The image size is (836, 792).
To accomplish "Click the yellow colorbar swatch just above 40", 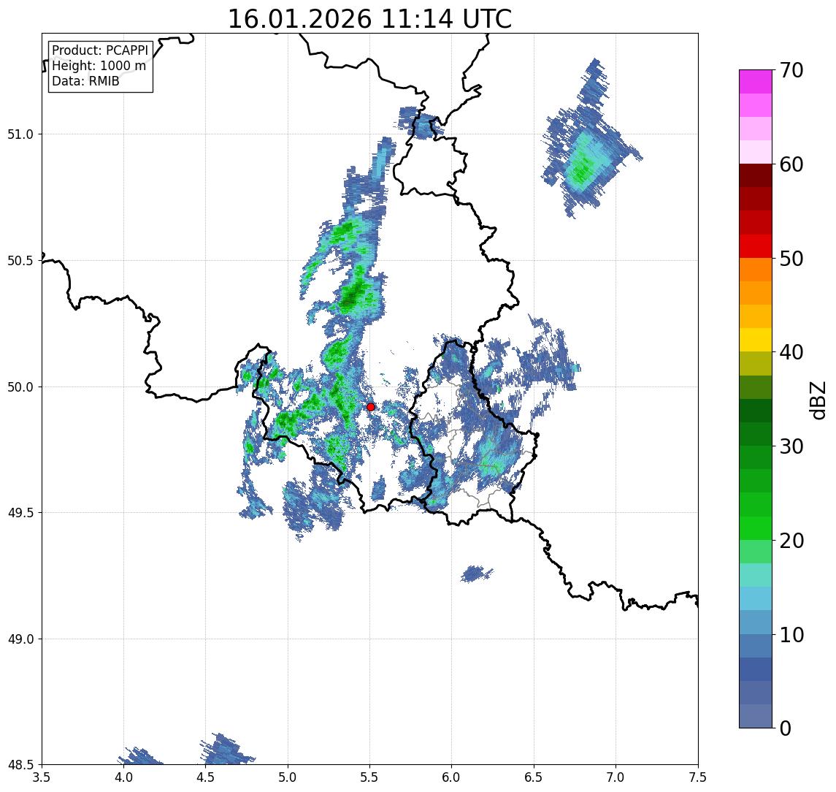I will click(756, 340).
